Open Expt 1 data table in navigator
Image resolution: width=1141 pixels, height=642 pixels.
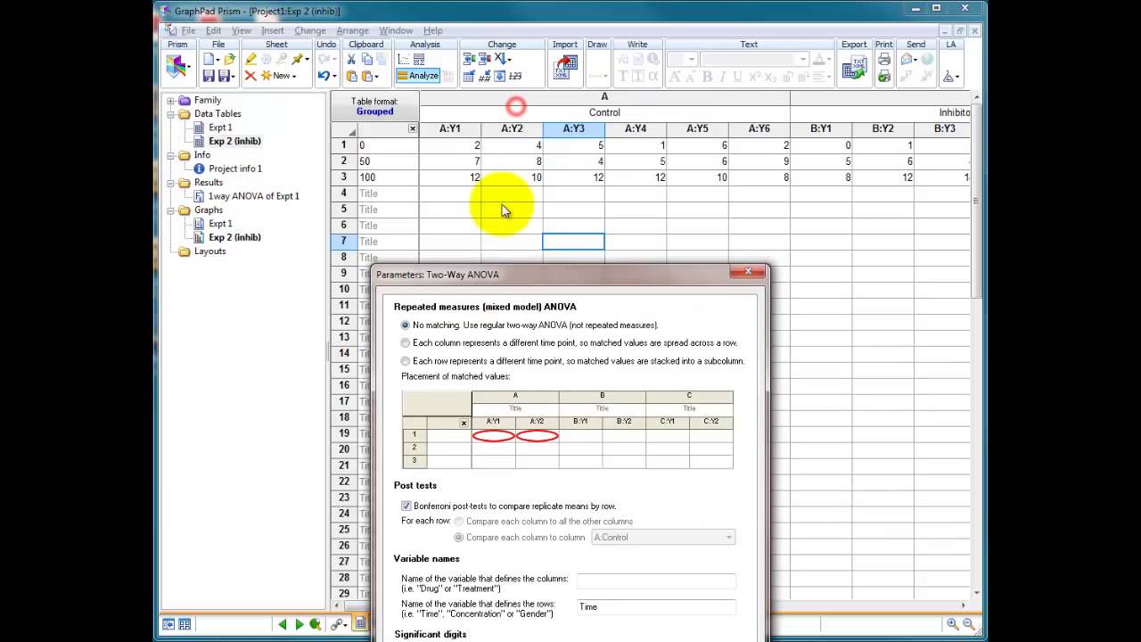[219, 128]
